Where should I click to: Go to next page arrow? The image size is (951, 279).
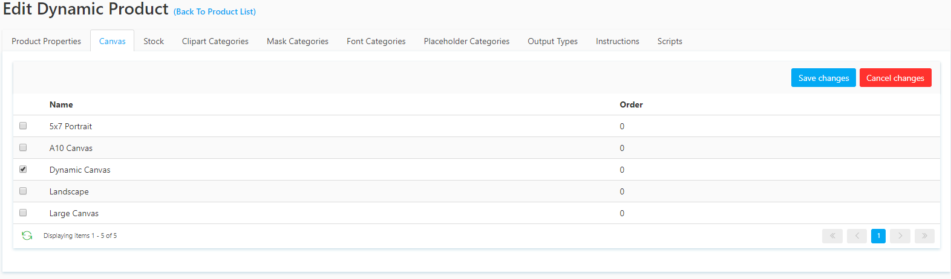900,236
